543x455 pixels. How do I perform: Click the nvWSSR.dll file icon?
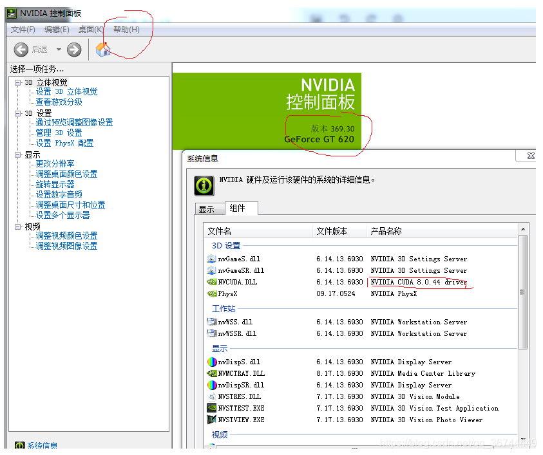point(211,333)
